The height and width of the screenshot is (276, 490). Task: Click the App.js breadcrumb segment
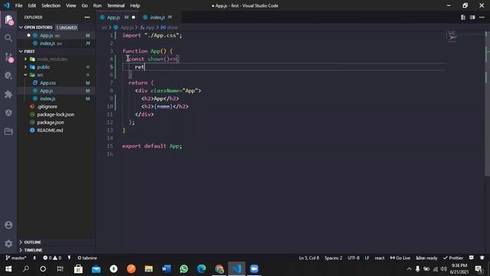click(x=124, y=28)
